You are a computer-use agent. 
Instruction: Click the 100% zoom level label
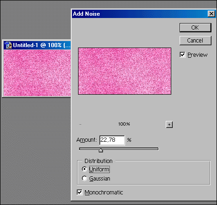click(x=124, y=124)
